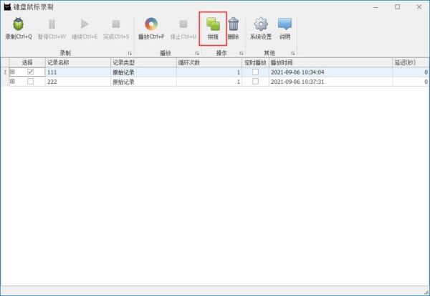Minimize the 键盘鼠标录制 window

click(376, 7)
